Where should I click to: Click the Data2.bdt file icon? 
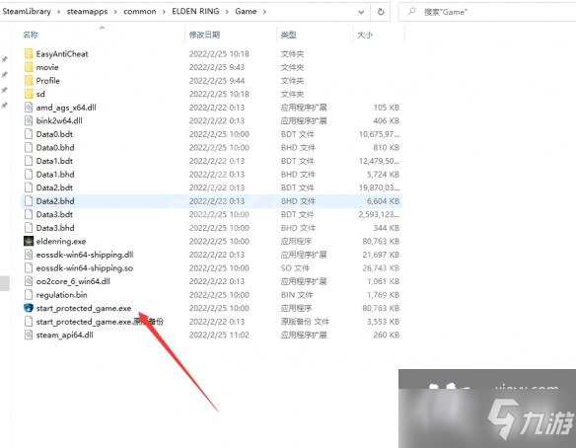[29, 187]
